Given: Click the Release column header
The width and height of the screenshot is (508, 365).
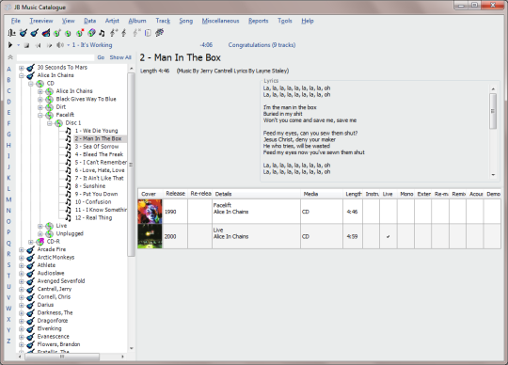Looking at the screenshot, I should (175, 194).
